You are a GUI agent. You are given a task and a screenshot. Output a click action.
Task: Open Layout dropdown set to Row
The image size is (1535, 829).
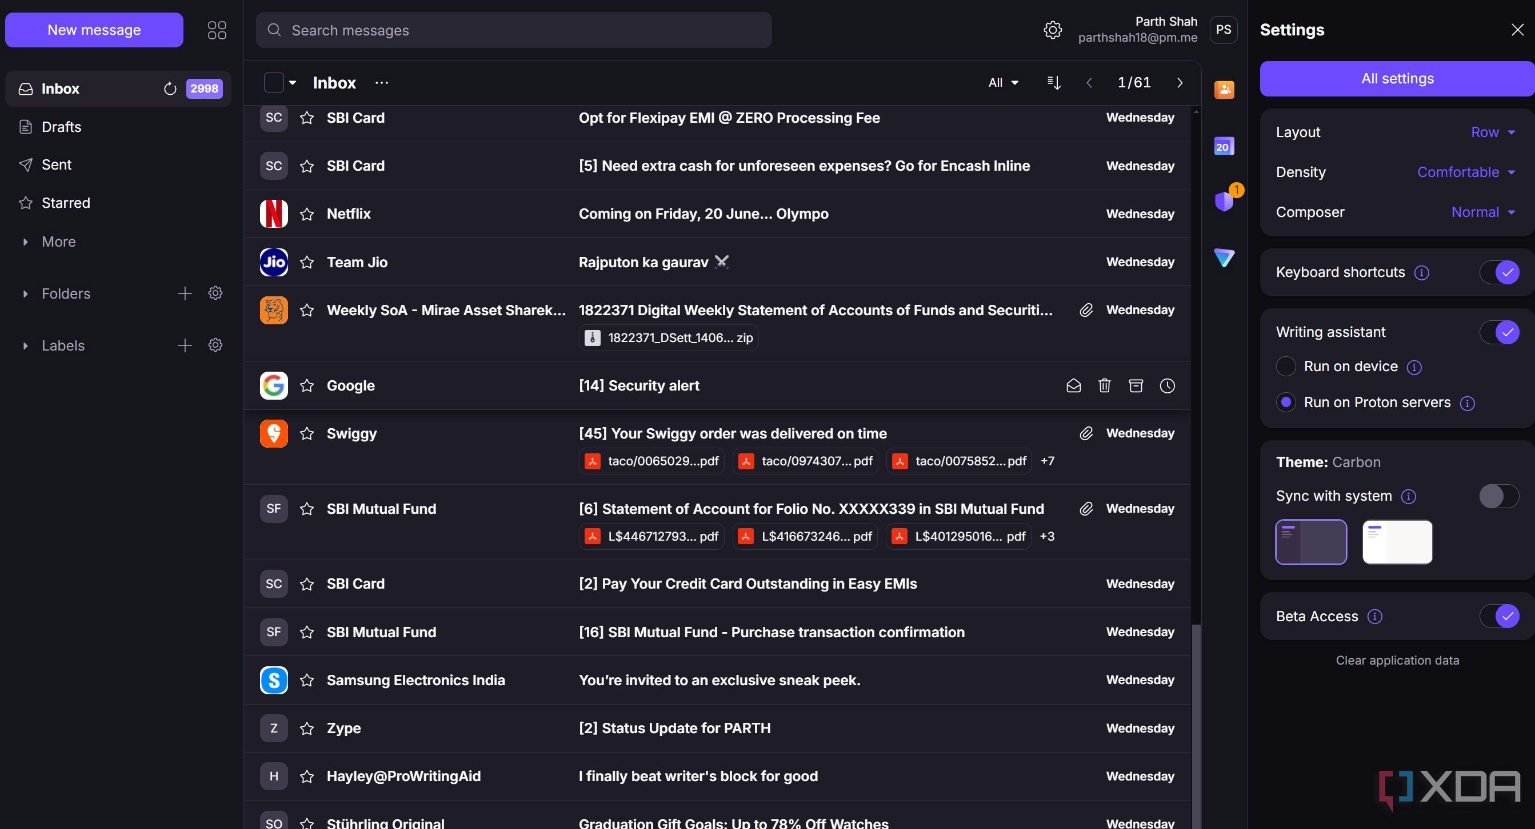click(1492, 132)
